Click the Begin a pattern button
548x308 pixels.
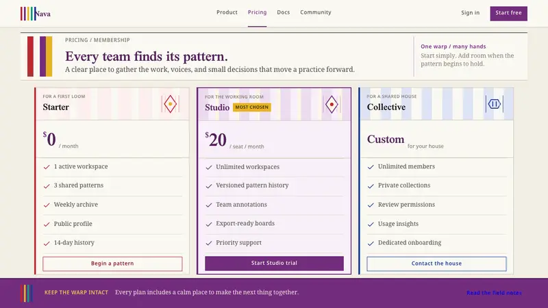pyautogui.click(x=112, y=264)
